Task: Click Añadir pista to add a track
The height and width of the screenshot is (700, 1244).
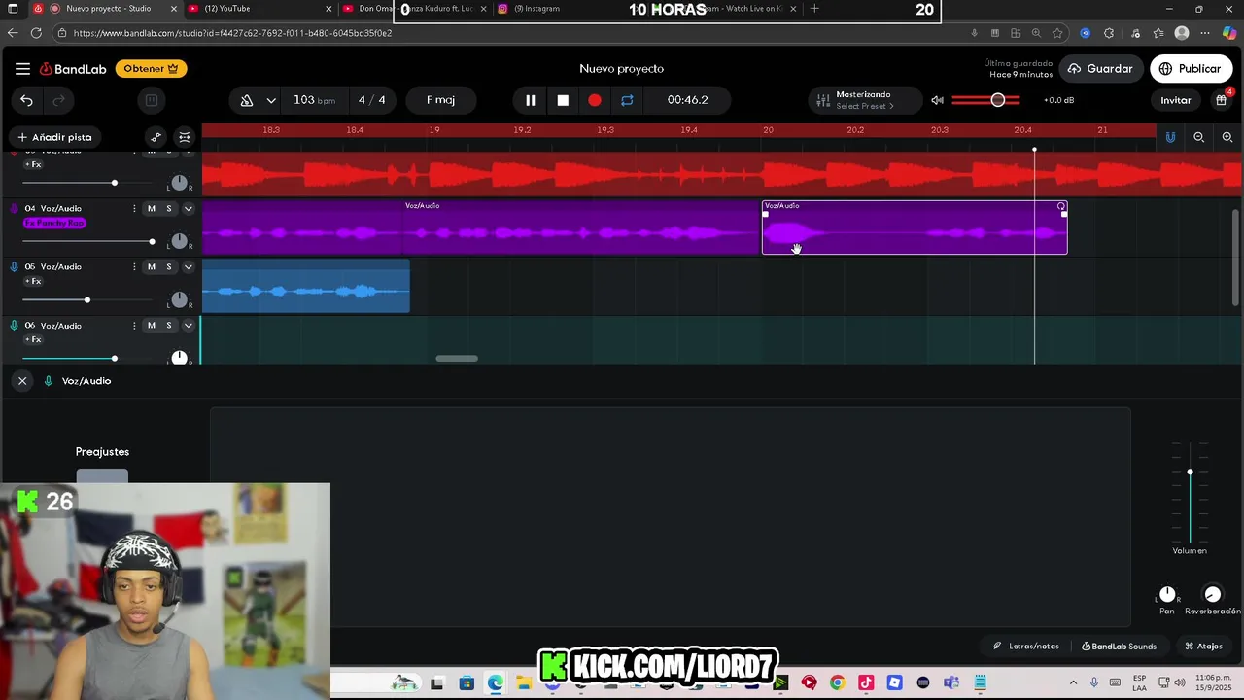Action: (54, 137)
